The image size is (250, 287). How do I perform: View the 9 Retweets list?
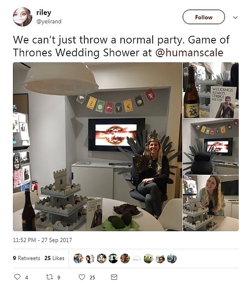tap(27, 258)
